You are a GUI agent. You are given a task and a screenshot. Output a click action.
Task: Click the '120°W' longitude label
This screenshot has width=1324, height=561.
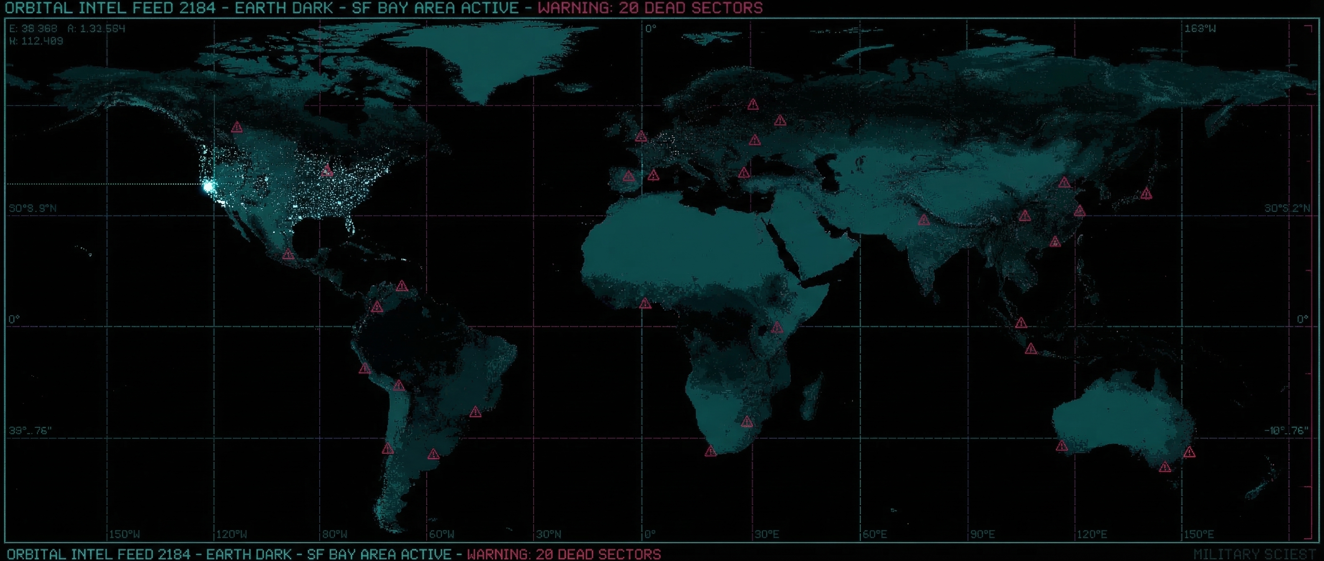pos(232,534)
